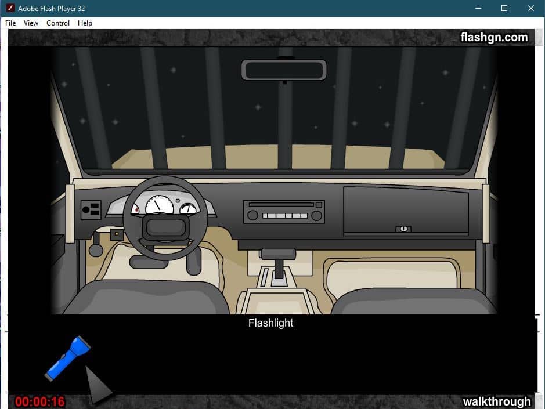
Task: Click the rearview mirror
Action: coord(284,70)
